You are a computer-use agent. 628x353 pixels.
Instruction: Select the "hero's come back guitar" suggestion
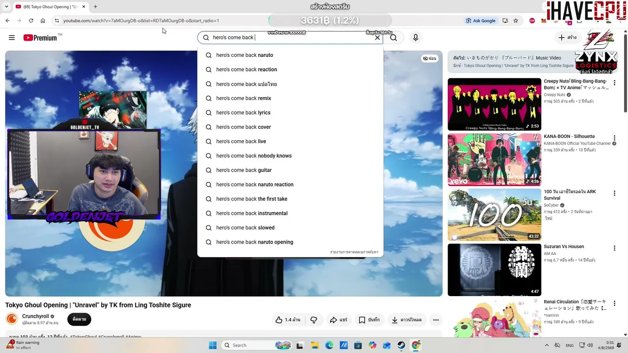click(290, 170)
